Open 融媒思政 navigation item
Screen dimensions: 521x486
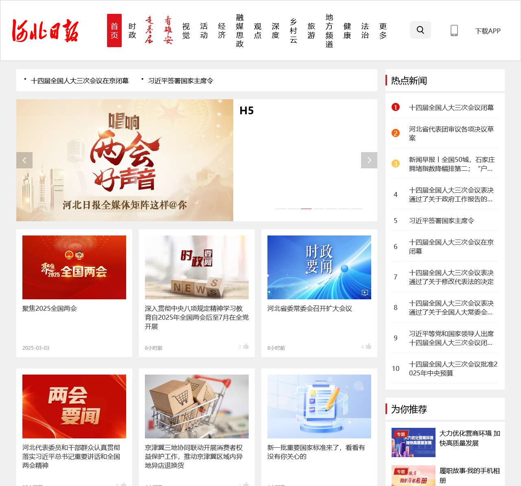tap(240, 31)
